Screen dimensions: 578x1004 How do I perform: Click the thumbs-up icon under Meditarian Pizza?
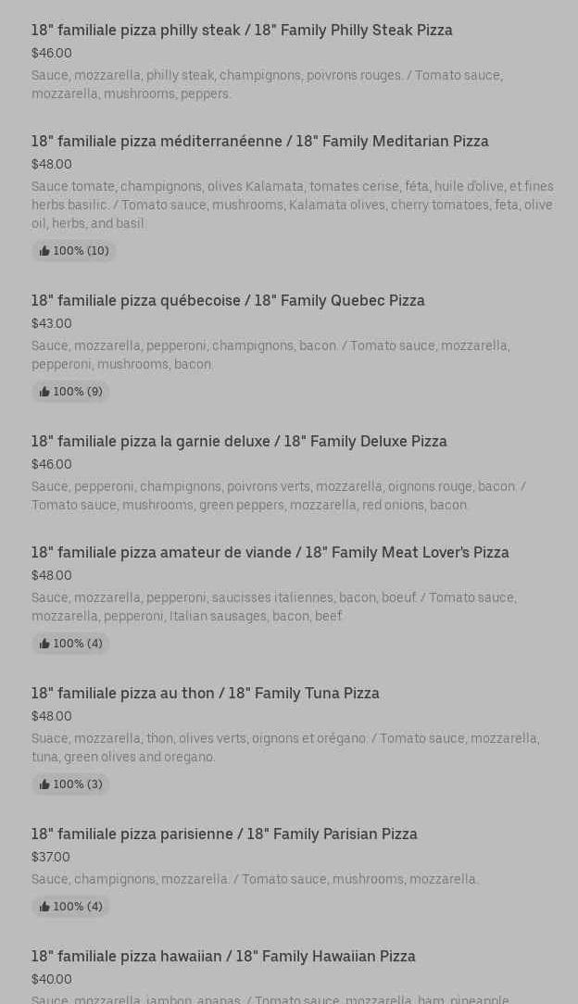(x=44, y=251)
